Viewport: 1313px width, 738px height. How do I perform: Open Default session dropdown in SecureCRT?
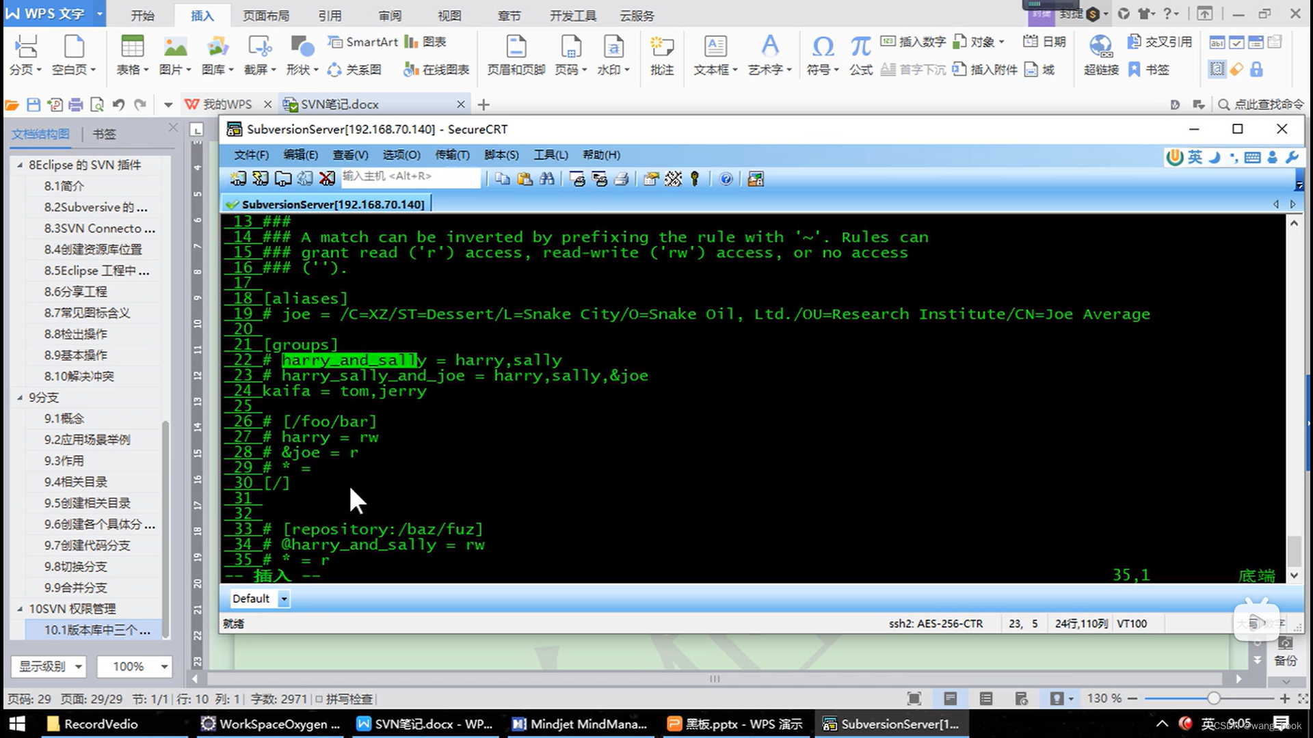point(284,599)
